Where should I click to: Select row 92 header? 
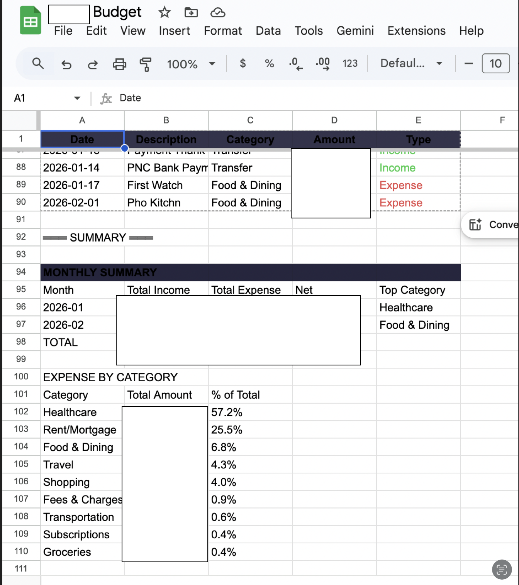click(x=21, y=237)
